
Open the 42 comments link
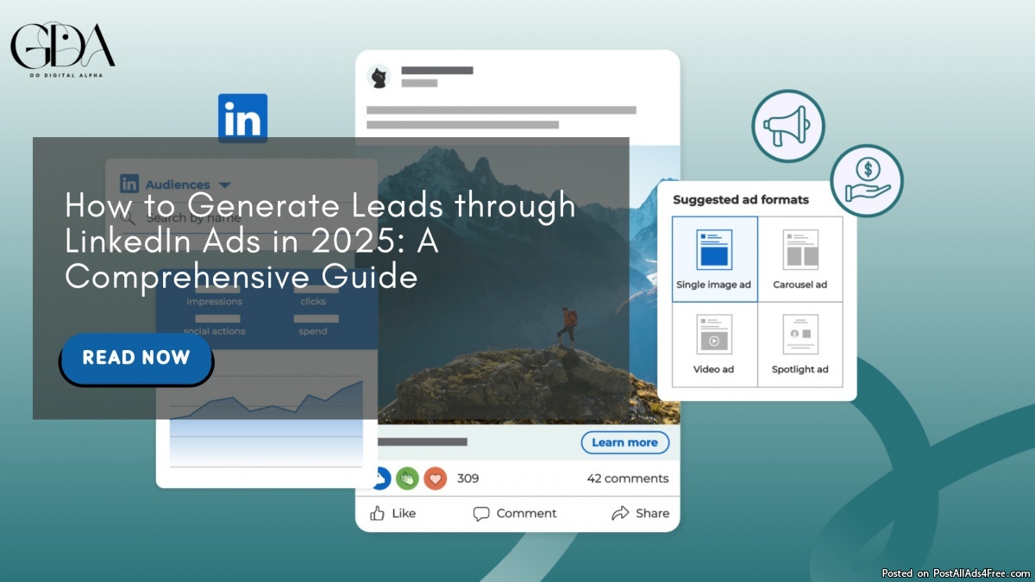pyautogui.click(x=627, y=479)
